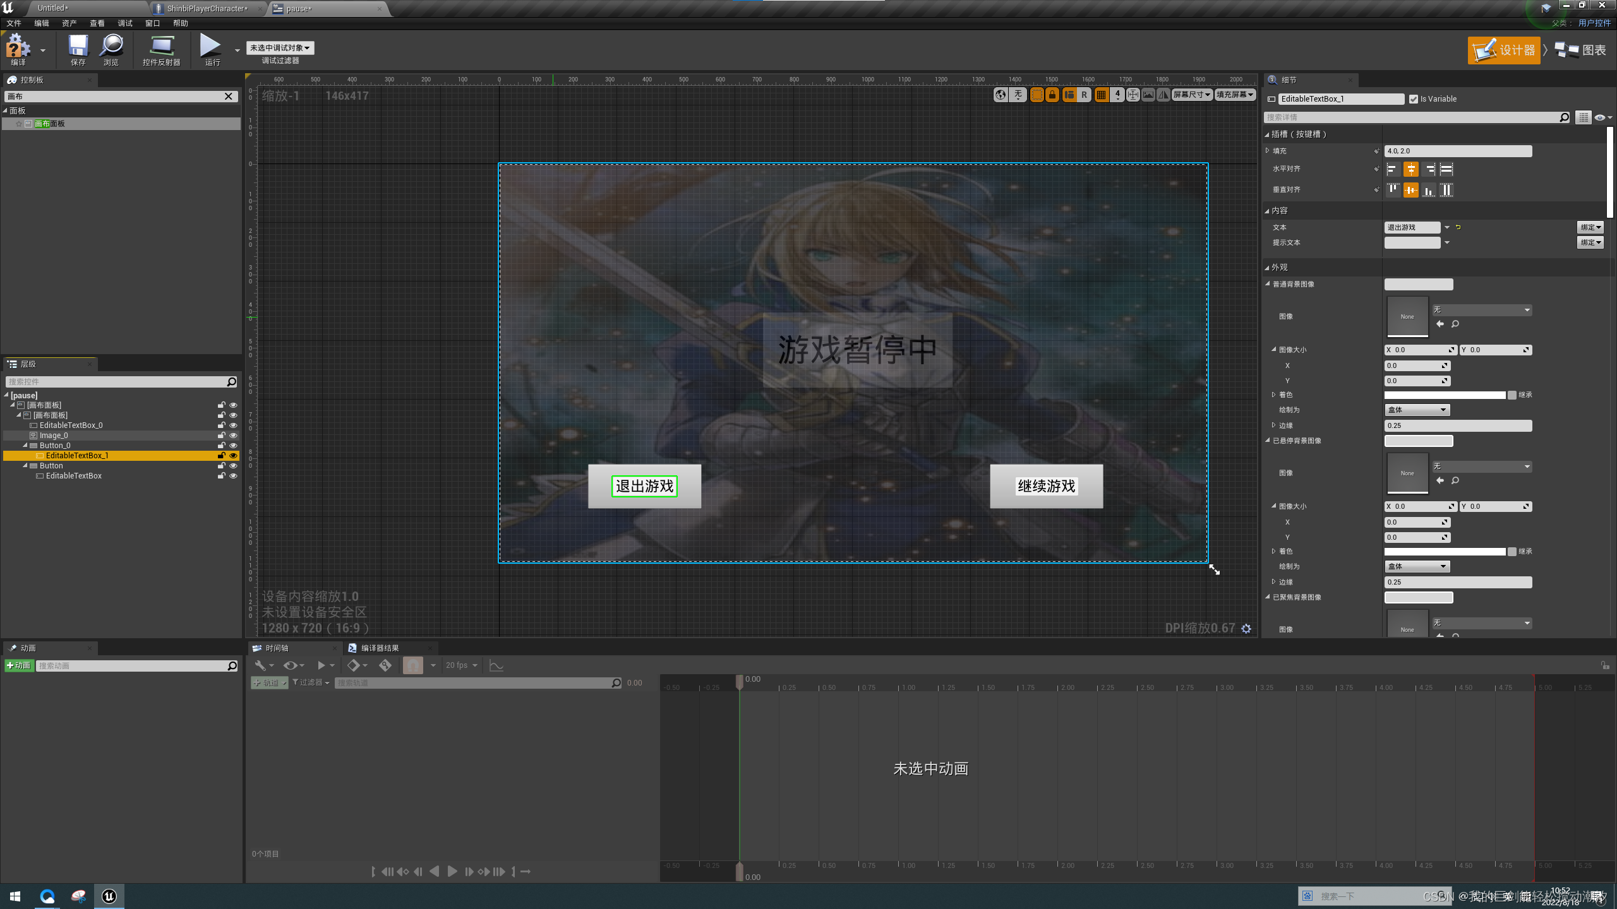
Task: Switch to the ShinbiPlayerCharacter tab
Action: coord(207,8)
